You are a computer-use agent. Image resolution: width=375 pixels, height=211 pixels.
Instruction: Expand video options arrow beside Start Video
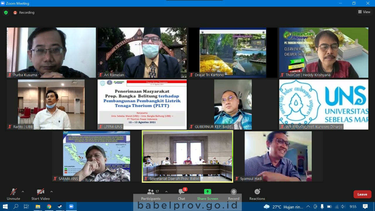pyautogui.click(x=52, y=192)
